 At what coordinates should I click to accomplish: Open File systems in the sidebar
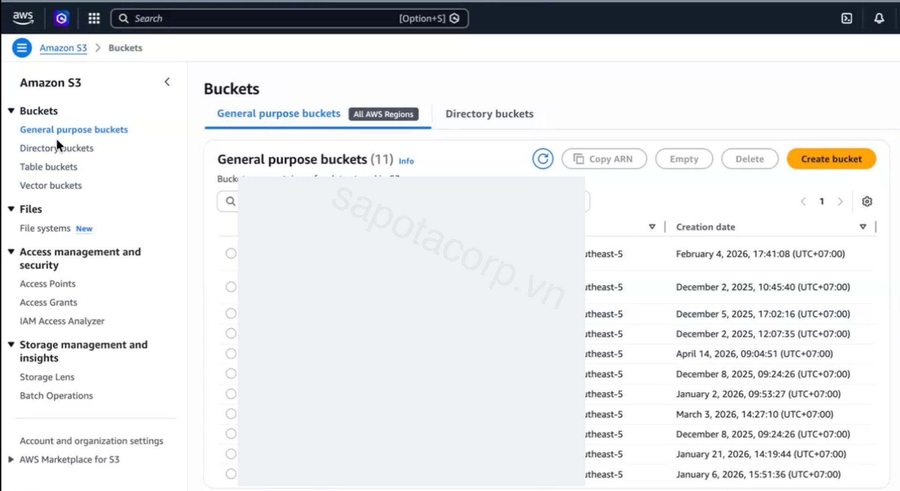click(45, 228)
